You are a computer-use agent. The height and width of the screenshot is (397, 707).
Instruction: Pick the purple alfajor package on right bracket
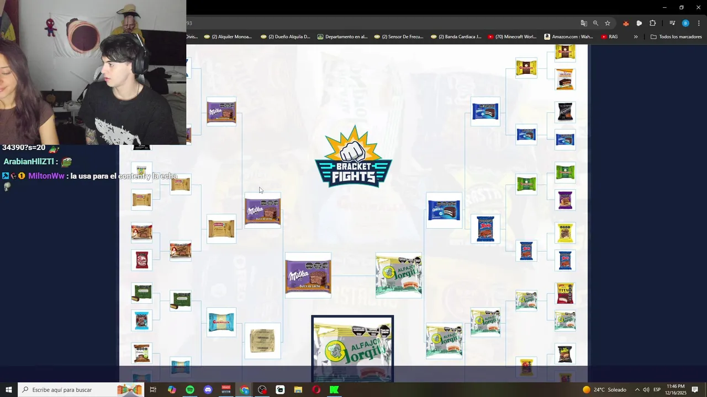[x=565, y=200]
